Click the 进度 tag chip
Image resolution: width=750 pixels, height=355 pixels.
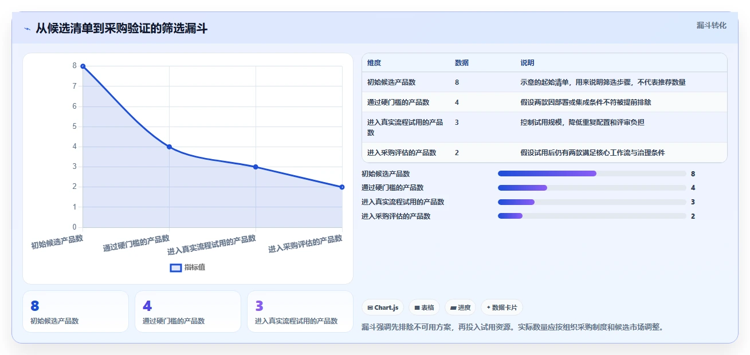click(x=460, y=307)
